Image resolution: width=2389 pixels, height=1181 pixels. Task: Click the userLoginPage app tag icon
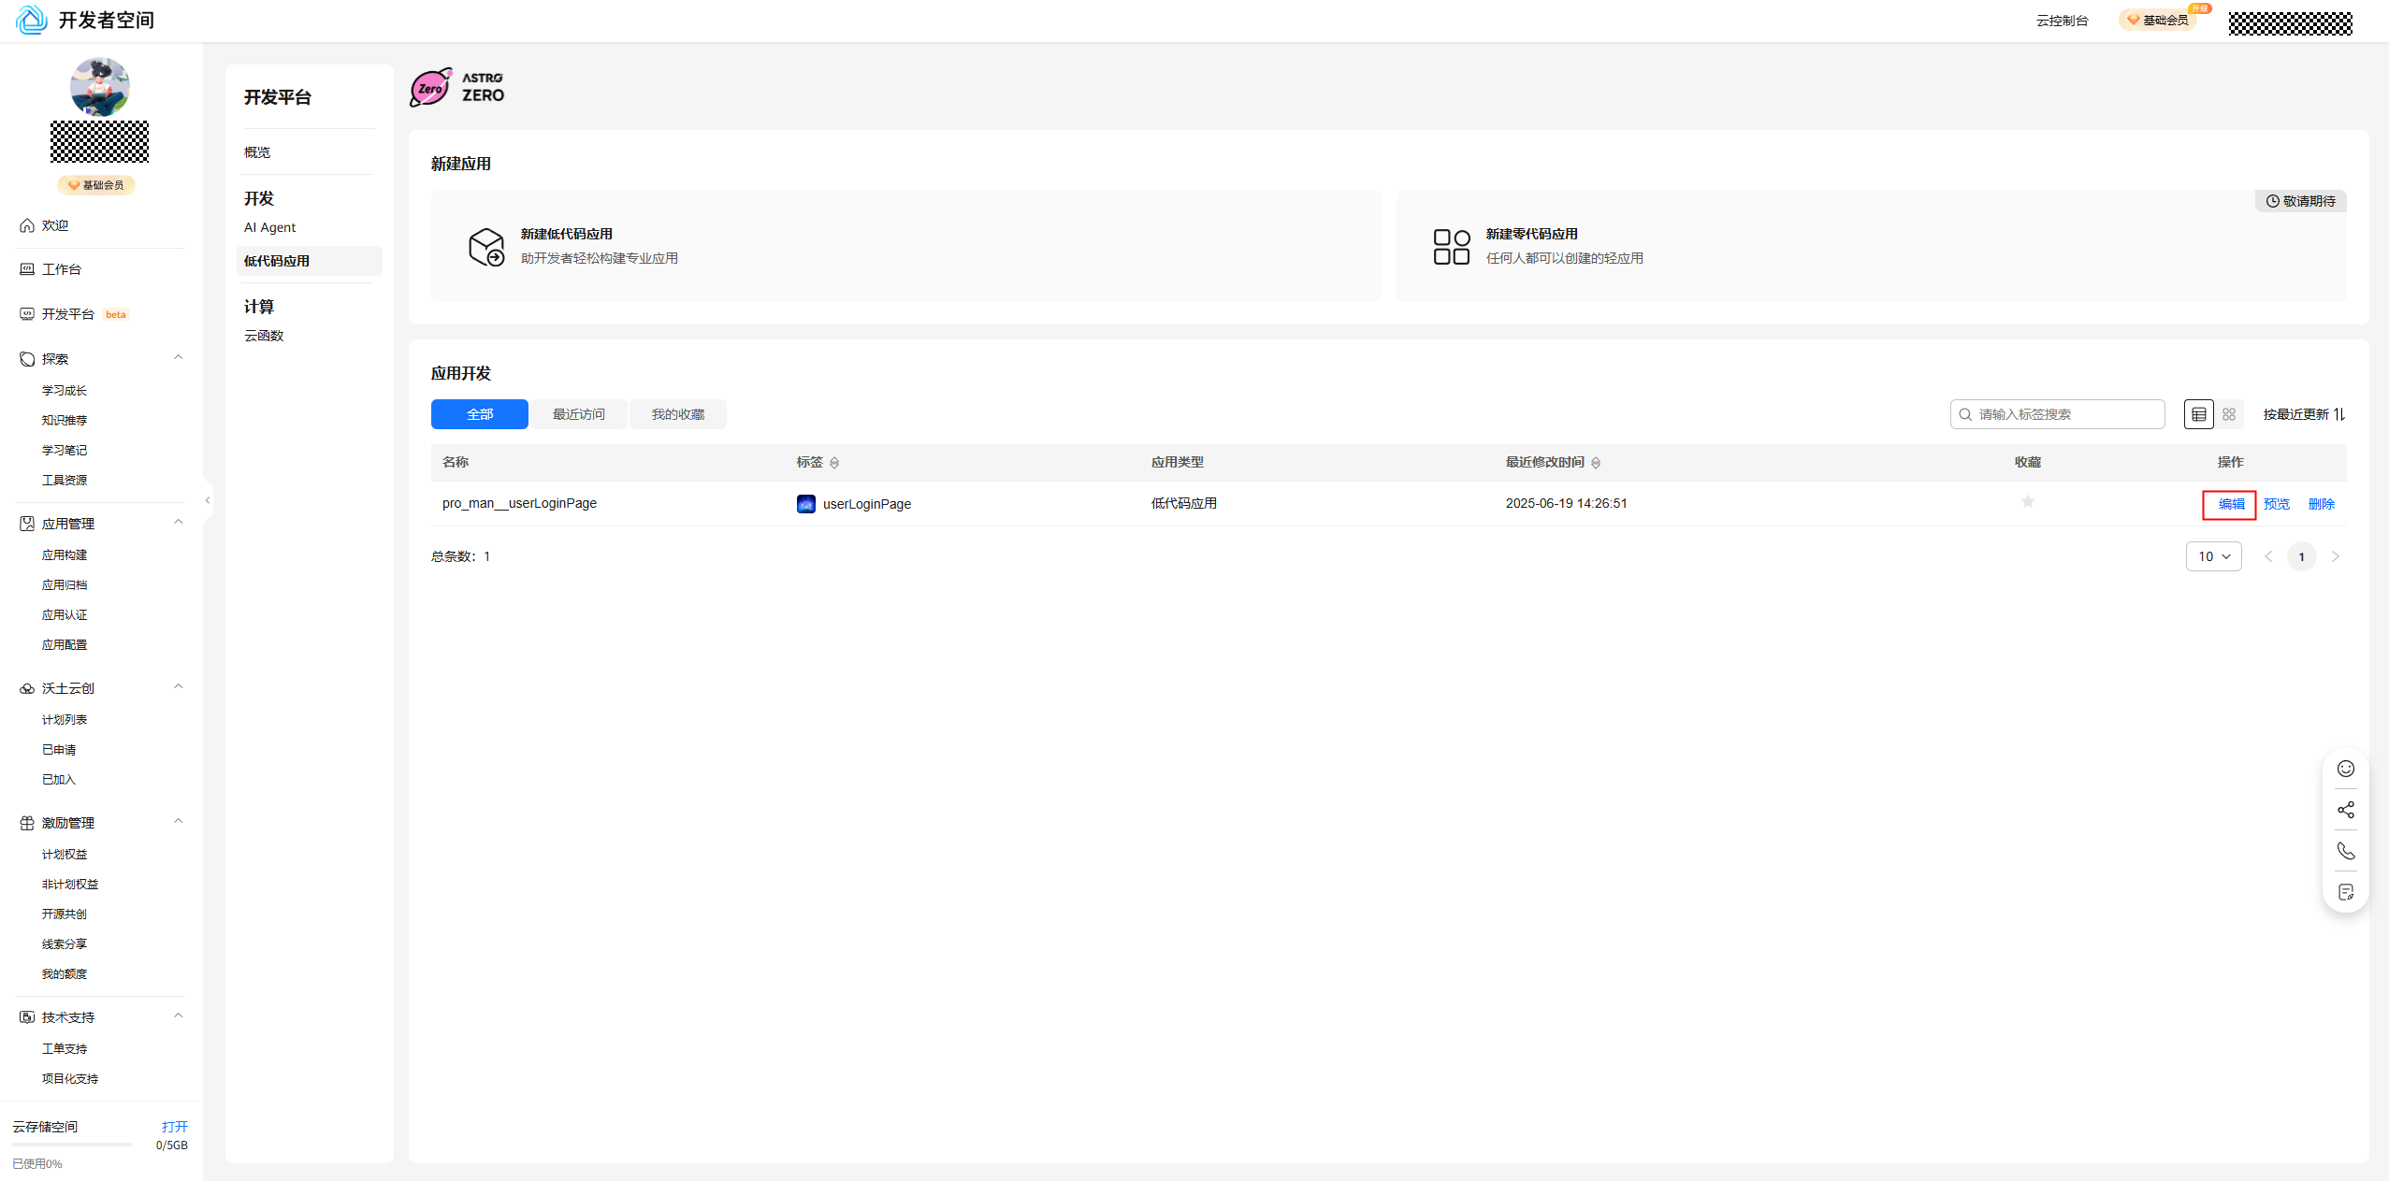(x=805, y=504)
